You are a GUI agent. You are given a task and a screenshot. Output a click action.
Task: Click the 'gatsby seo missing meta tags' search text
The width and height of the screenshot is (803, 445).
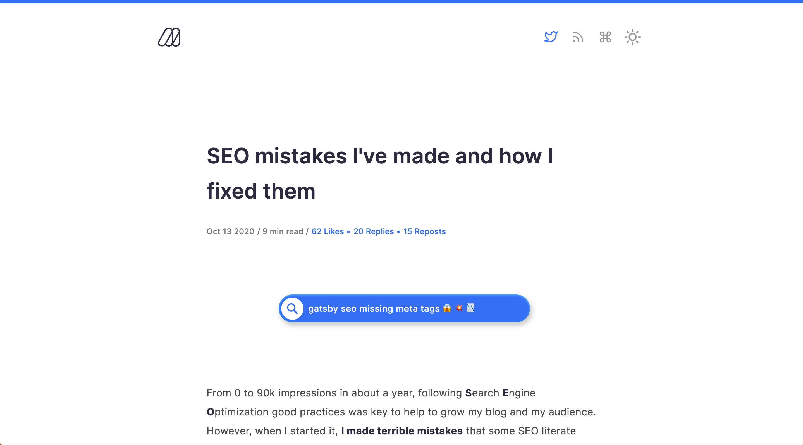374,308
